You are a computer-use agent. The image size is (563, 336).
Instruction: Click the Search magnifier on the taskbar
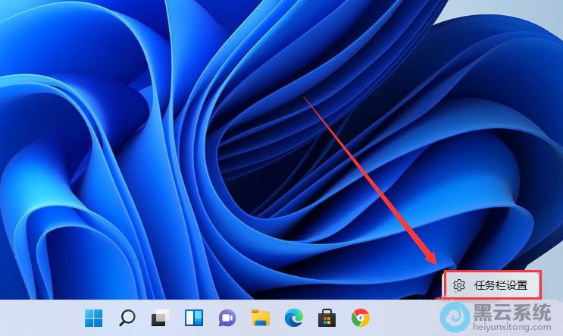pos(127,318)
